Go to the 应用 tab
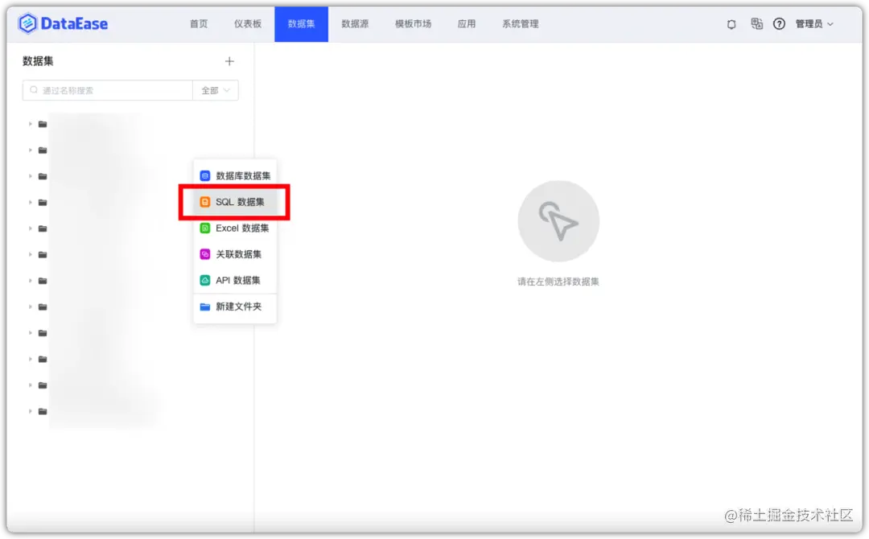The image size is (869, 539). coord(466,24)
